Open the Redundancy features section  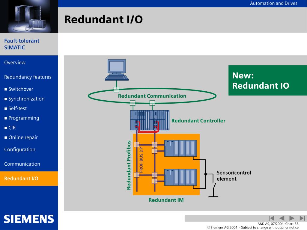pyautogui.click(x=28, y=77)
